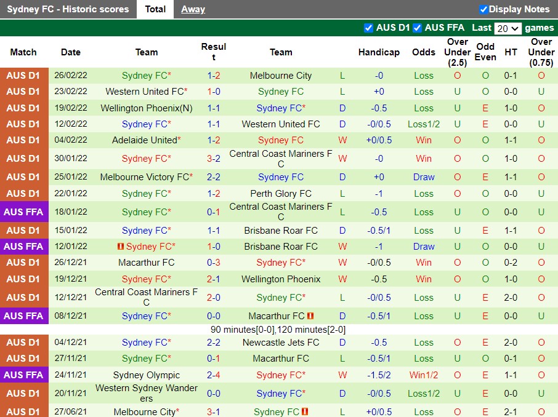Click red card icon beside Sydney FC on 27/06/21

click(305, 411)
